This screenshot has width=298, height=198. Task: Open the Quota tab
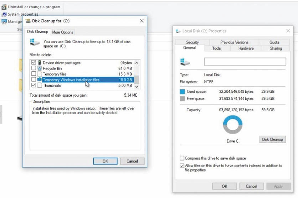[274, 42]
